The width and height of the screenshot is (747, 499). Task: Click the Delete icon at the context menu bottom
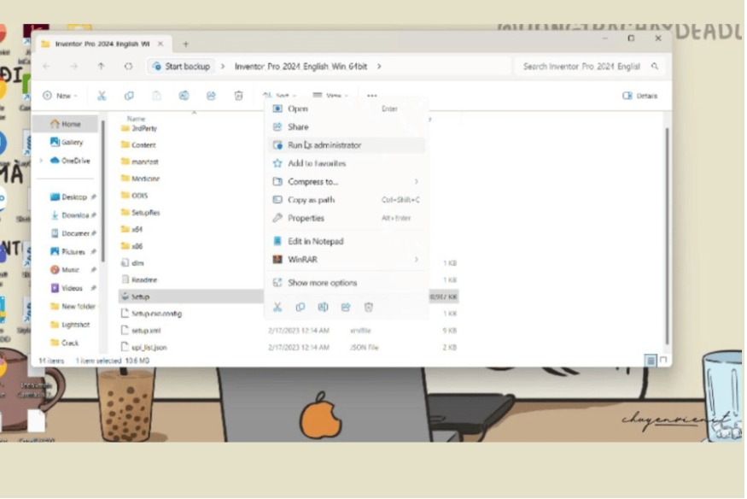pos(369,307)
